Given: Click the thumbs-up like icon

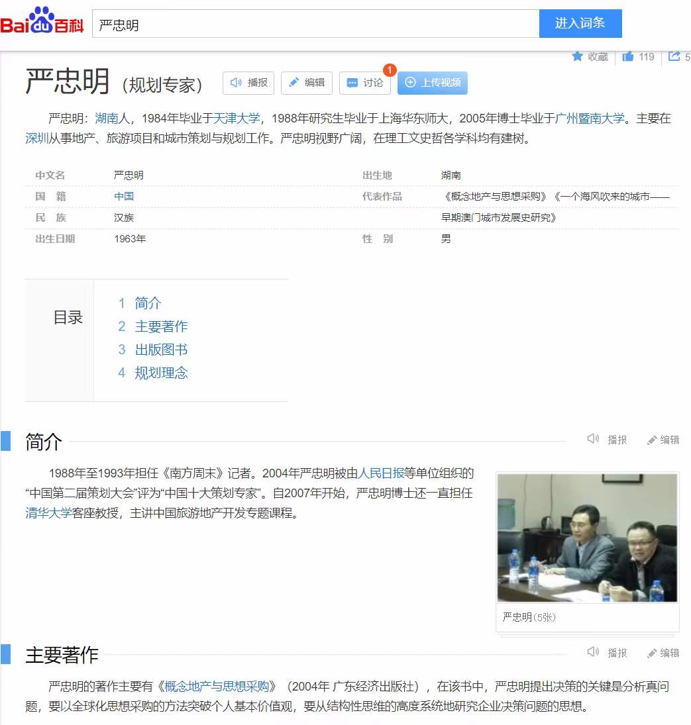Looking at the screenshot, I should tap(628, 57).
